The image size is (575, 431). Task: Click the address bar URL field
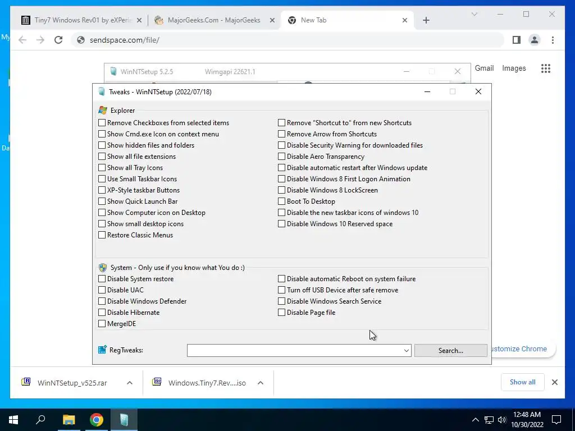click(288, 40)
